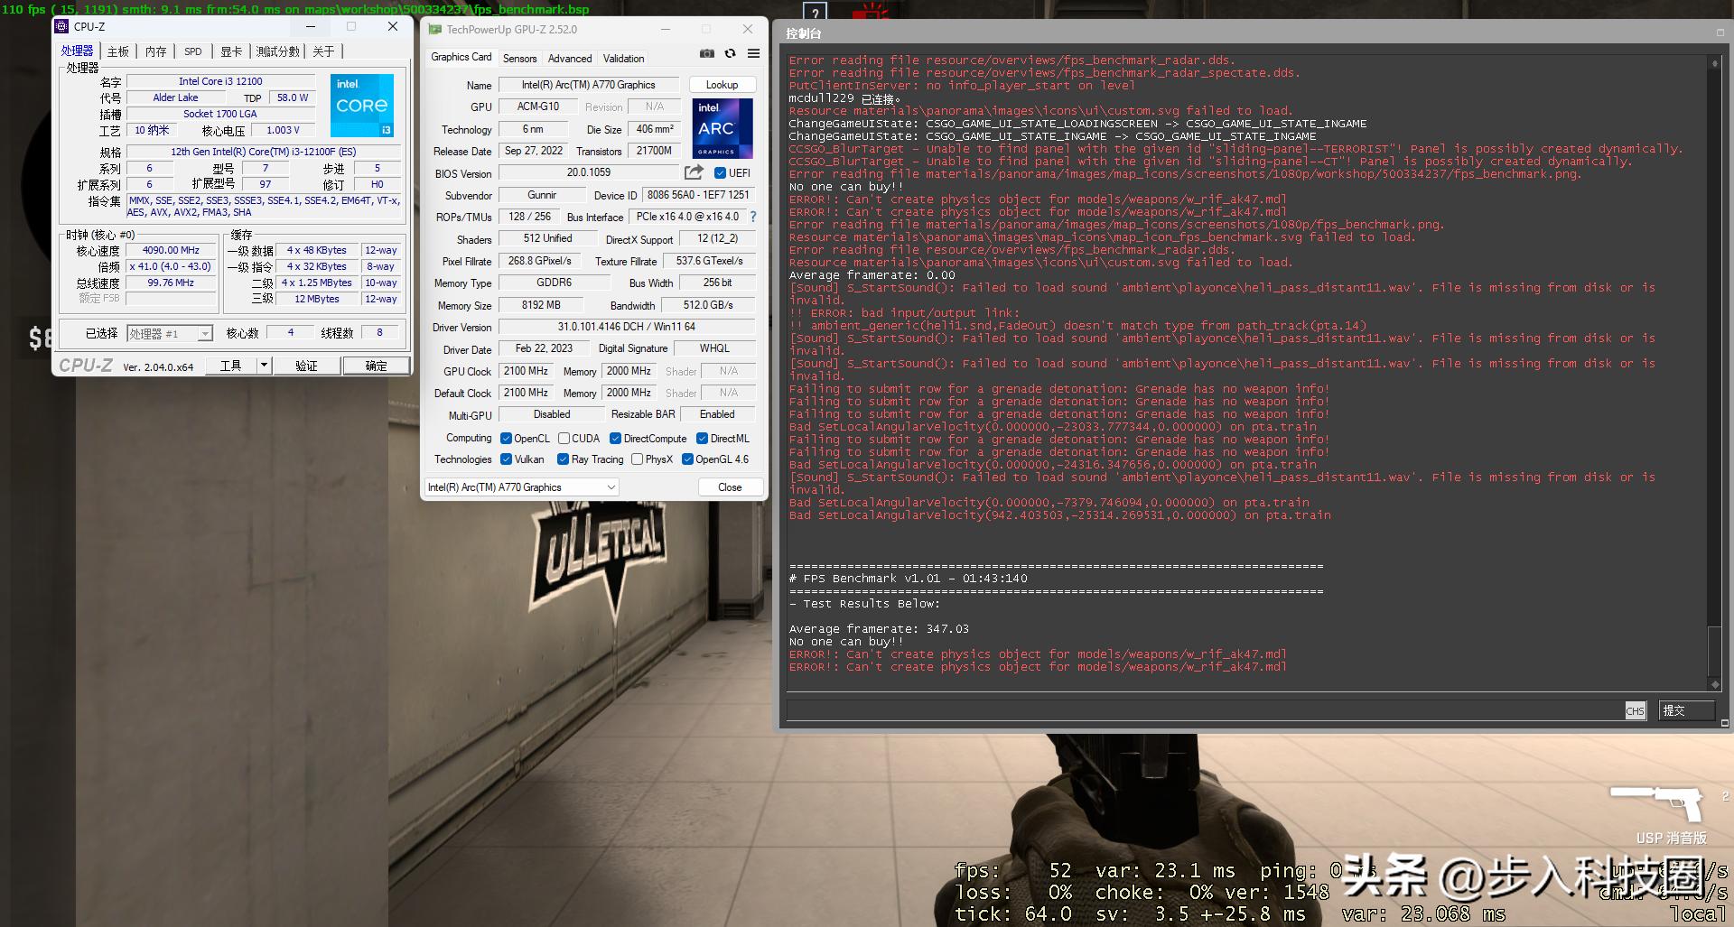The height and width of the screenshot is (927, 1734).
Task: Switch to the SPD tab in CPU-Z
Action: [x=192, y=51]
